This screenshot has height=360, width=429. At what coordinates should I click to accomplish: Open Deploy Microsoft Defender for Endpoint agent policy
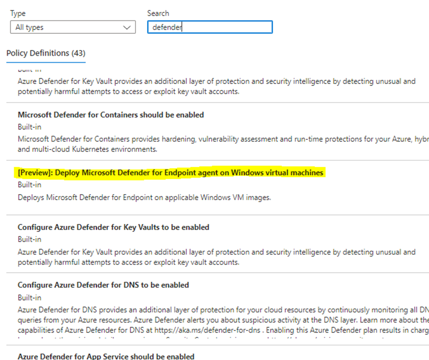(x=170, y=173)
